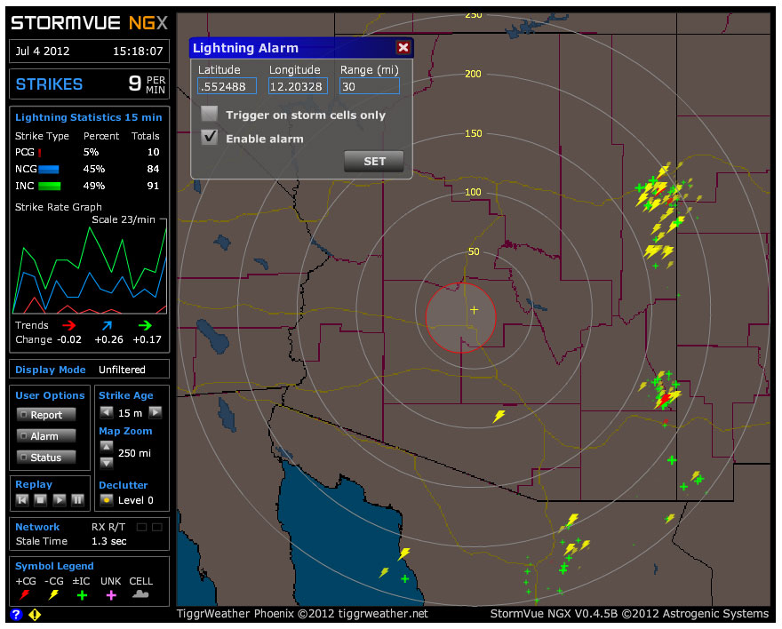
Task: Close the Lightning Alarm dialog
Action: point(403,48)
